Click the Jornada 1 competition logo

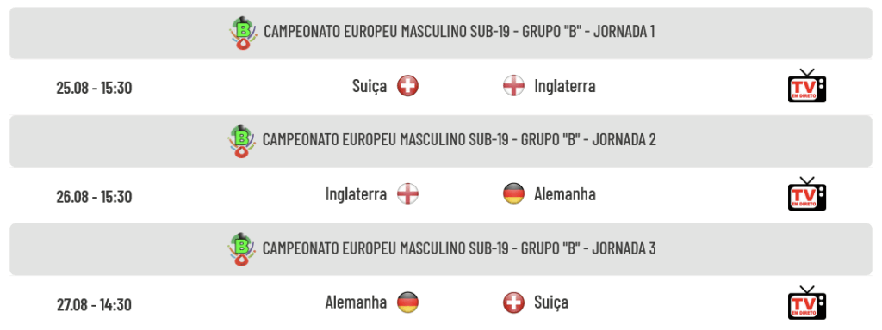click(x=244, y=34)
